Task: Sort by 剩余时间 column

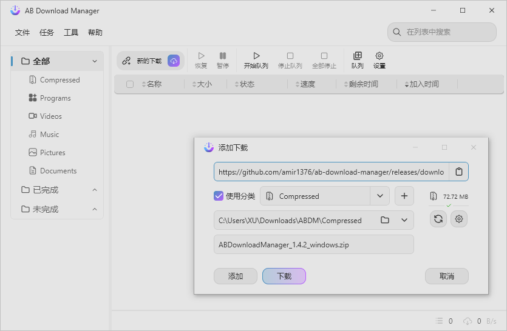Action: (x=361, y=84)
